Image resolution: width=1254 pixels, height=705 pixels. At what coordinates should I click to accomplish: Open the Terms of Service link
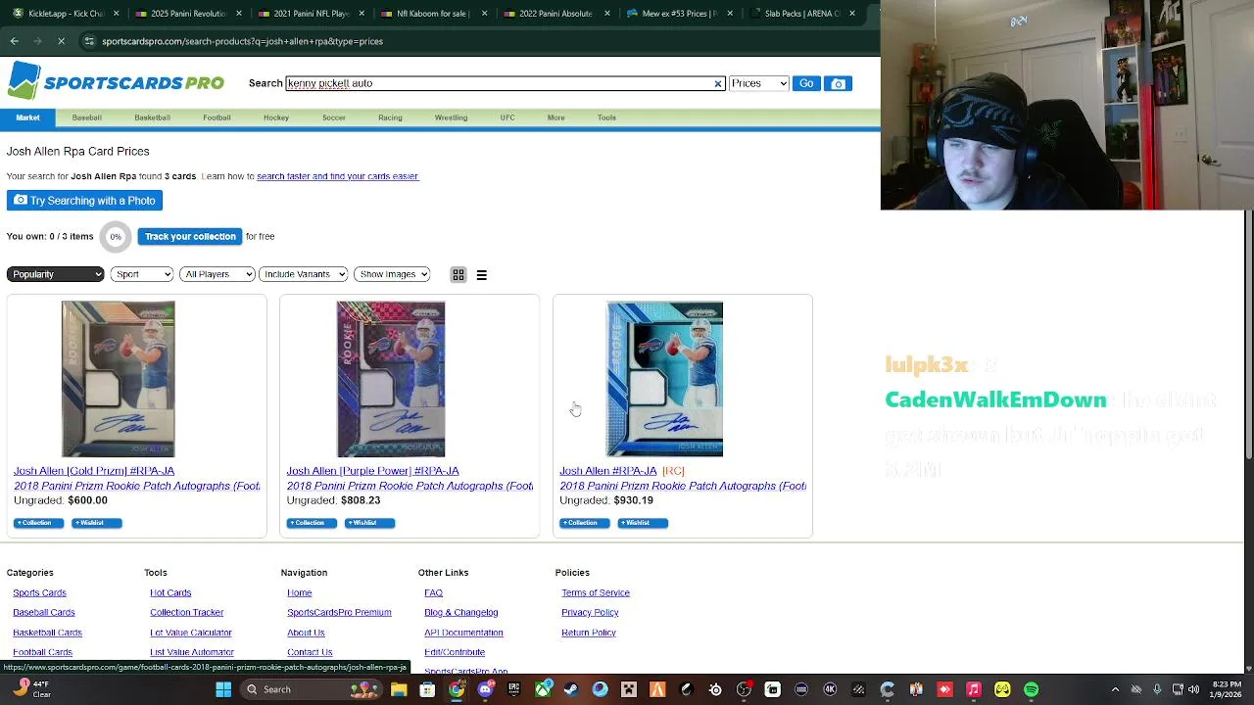click(596, 592)
